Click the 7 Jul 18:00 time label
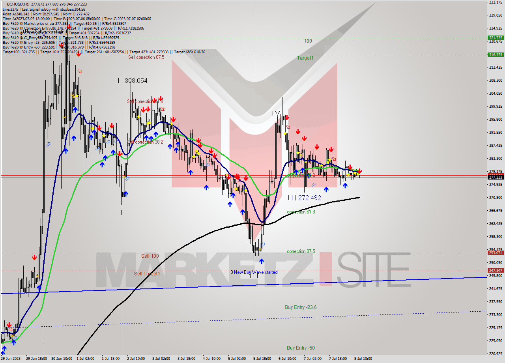The image size is (505, 363). click(x=338, y=359)
